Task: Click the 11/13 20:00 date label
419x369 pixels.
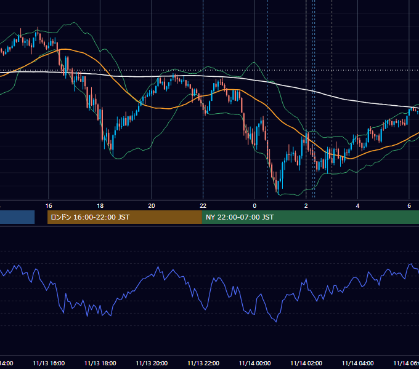Action: point(152,363)
